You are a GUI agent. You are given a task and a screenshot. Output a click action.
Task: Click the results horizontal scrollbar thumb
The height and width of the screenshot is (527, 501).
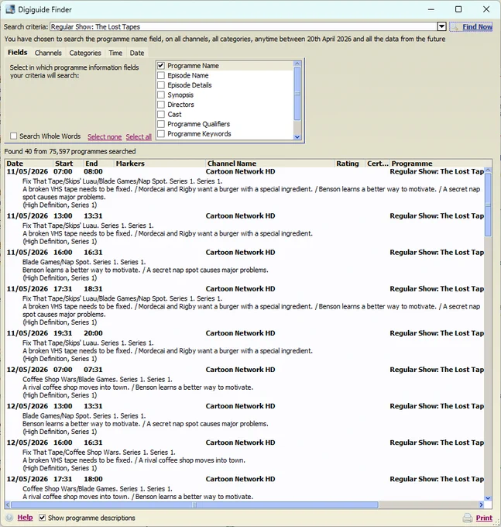click(194, 505)
